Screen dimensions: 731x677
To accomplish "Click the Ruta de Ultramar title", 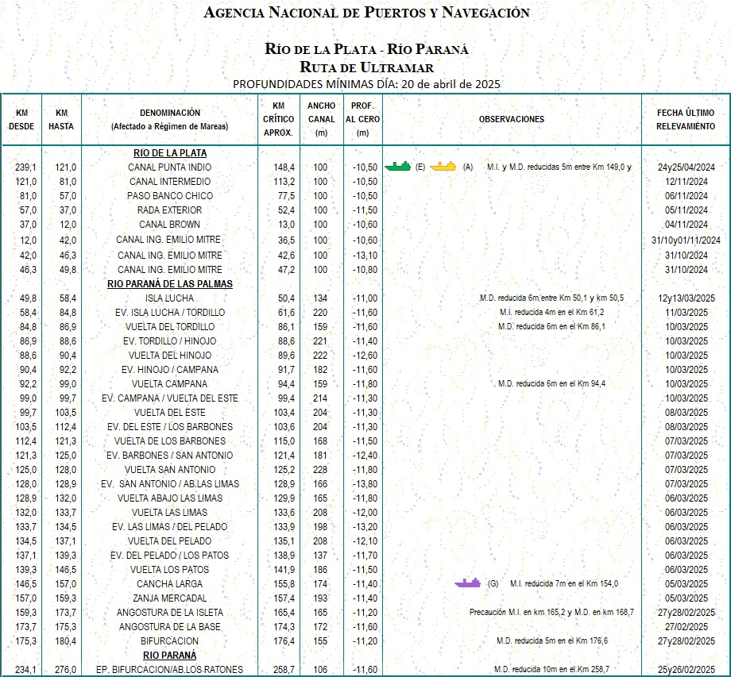I will [366, 67].
